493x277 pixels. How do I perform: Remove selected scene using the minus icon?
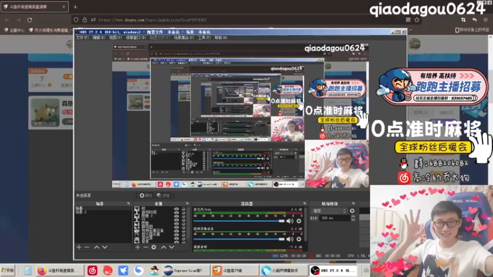pos(87,247)
